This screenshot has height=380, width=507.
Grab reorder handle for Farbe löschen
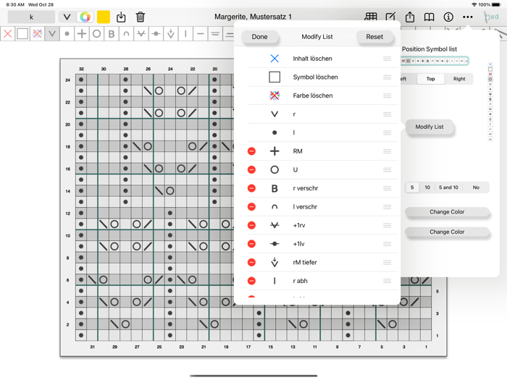coord(387,96)
